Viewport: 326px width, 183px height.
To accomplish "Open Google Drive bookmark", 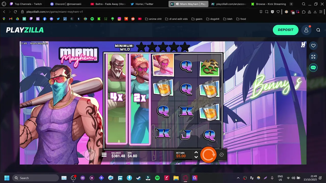I will coord(17,19).
